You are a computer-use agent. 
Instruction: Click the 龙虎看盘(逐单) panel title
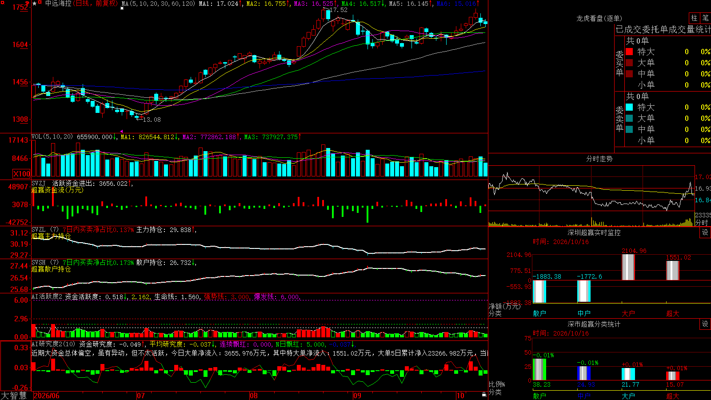[x=599, y=18]
